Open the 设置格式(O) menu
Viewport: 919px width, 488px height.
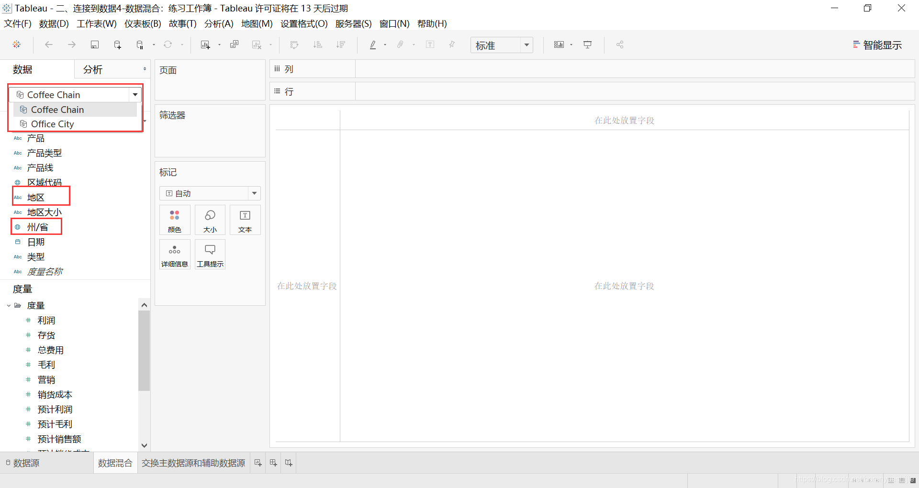click(x=304, y=23)
